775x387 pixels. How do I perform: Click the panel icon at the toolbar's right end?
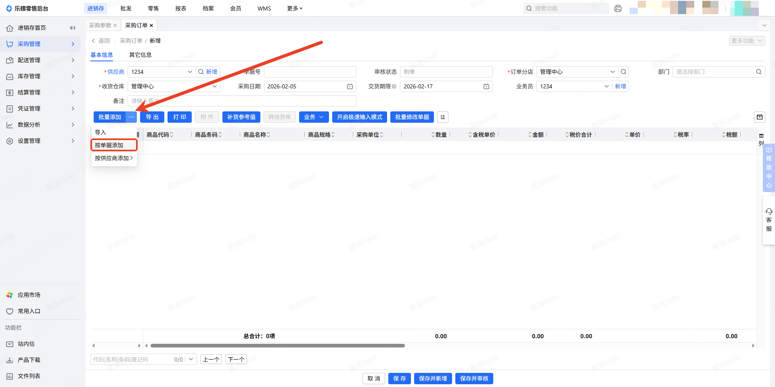760,117
